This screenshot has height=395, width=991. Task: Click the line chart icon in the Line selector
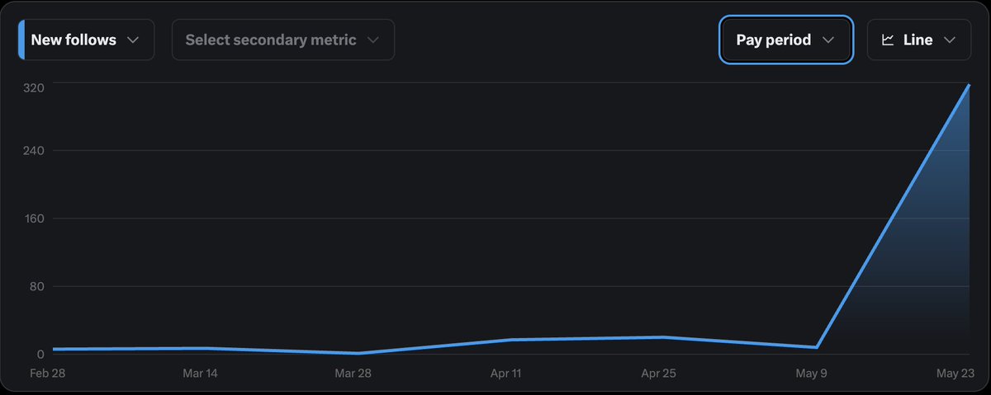(x=889, y=40)
